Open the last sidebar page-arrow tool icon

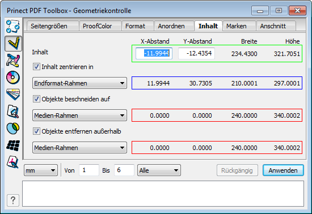pyautogui.click(x=13, y=162)
